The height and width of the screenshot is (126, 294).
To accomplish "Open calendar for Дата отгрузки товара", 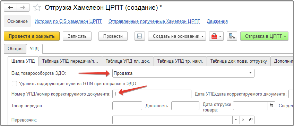I will [x=271, y=106].
